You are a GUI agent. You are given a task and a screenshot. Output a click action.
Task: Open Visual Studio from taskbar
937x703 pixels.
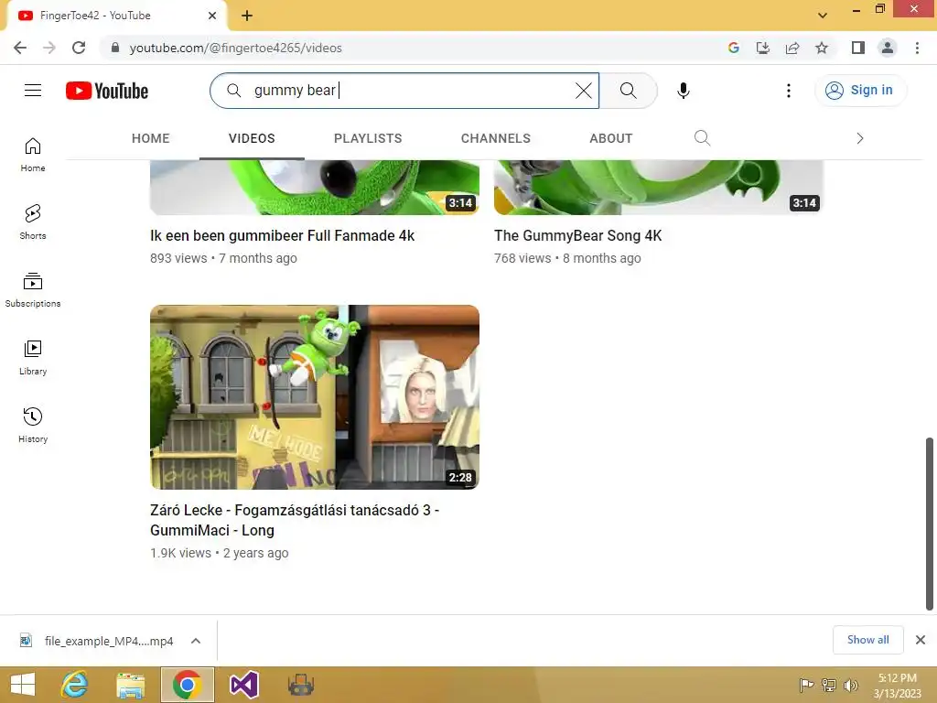tap(243, 685)
